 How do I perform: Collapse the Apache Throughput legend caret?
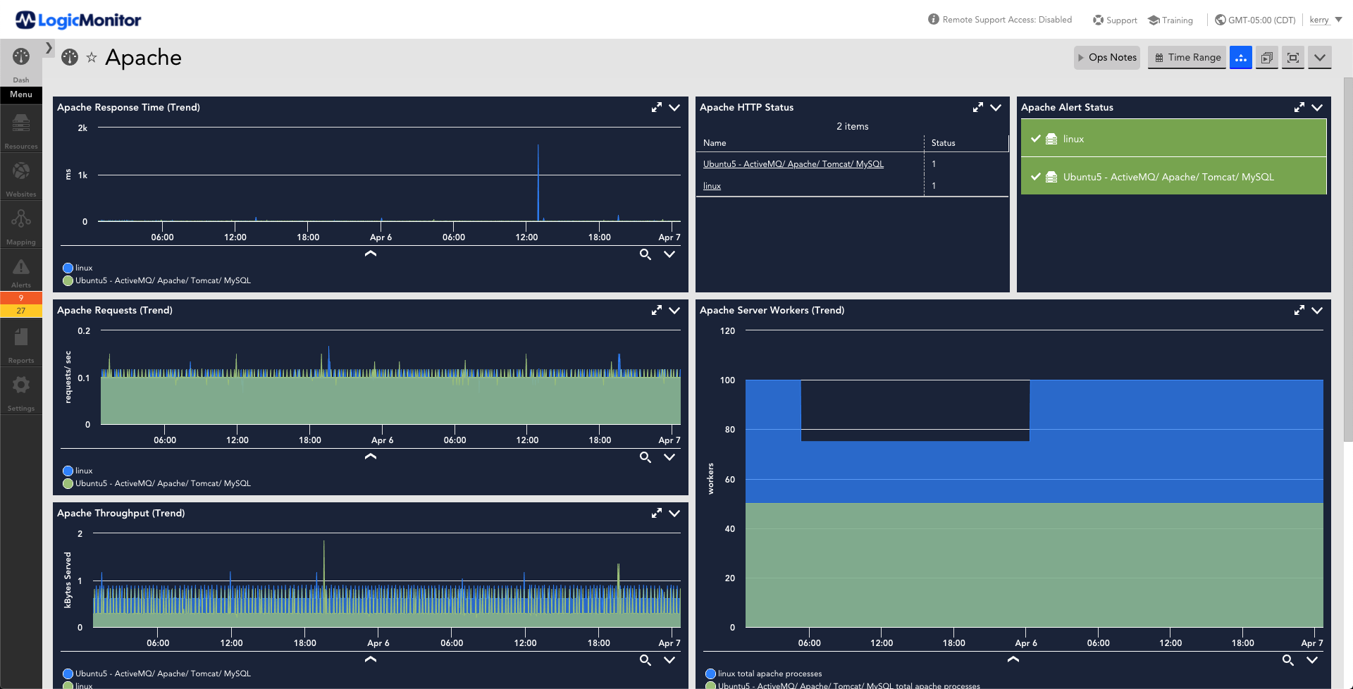tap(371, 659)
